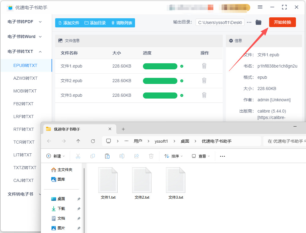306x233 pixels.
Task: Click the 添加目录 button
Action: [x=95, y=23]
